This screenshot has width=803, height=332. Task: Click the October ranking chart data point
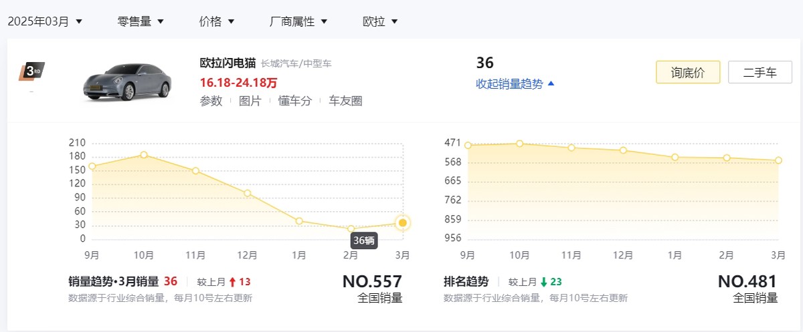(x=520, y=144)
